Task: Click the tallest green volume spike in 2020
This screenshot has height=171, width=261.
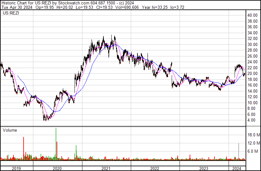Action: click(x=56, y=144)
